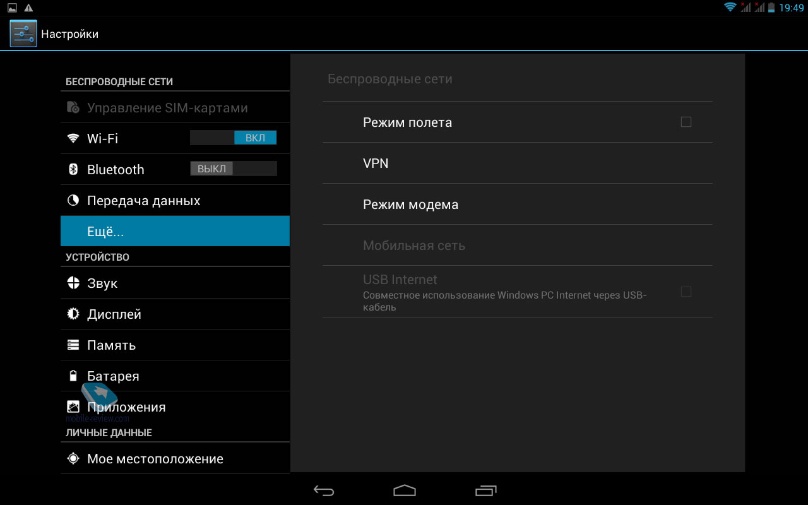Tap the warning triangle notification icon
808x505 pixels.
29,8
